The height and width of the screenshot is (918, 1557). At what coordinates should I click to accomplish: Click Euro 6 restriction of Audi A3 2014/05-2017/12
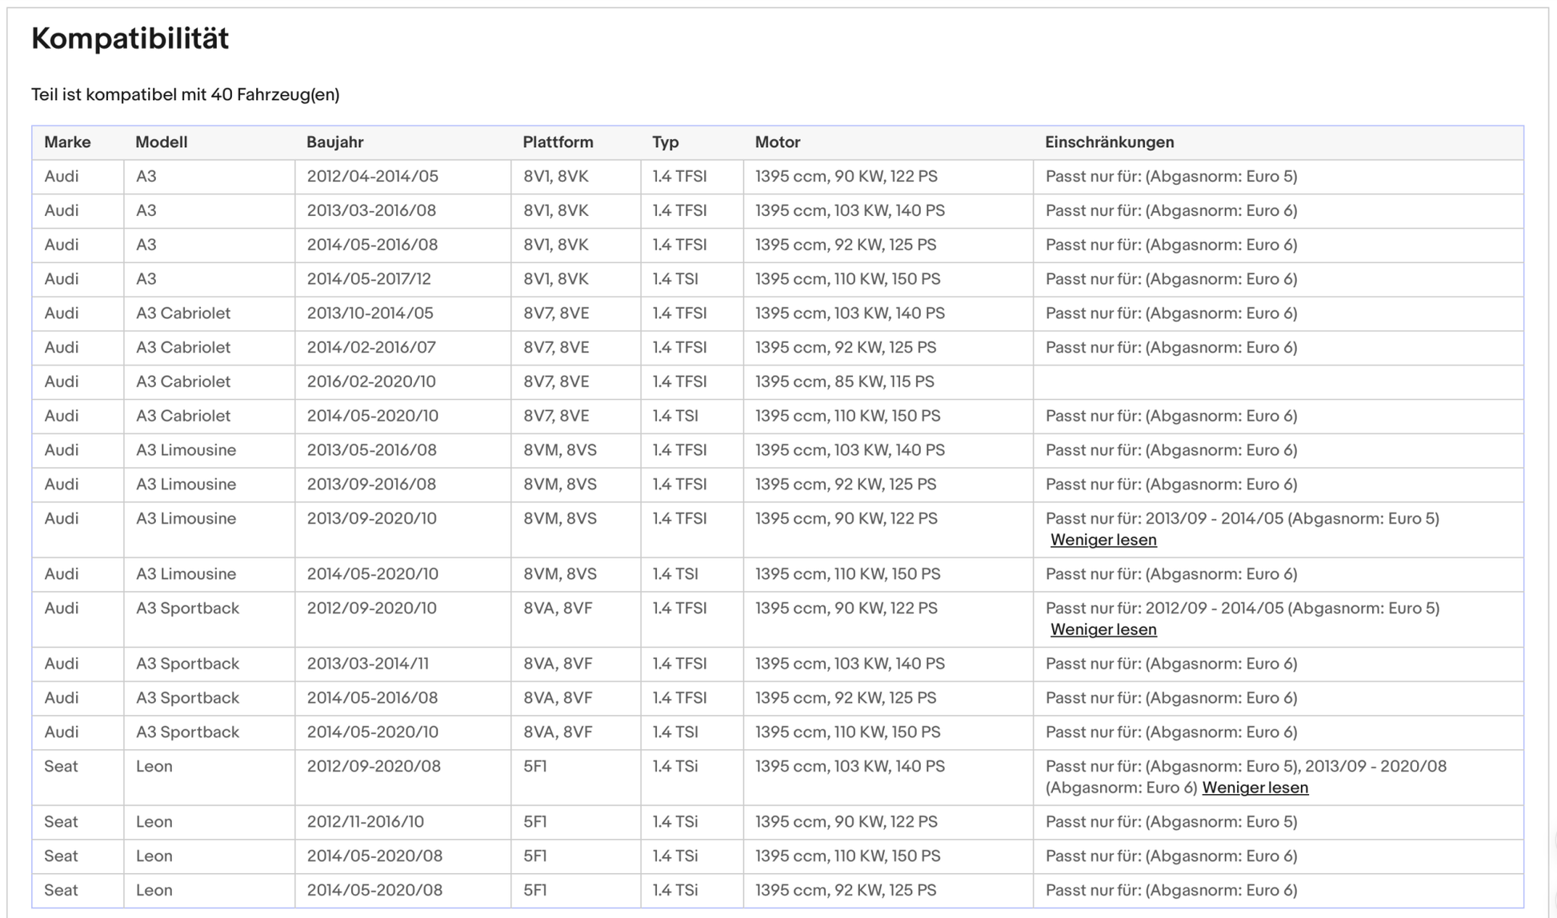point(1171,279)
